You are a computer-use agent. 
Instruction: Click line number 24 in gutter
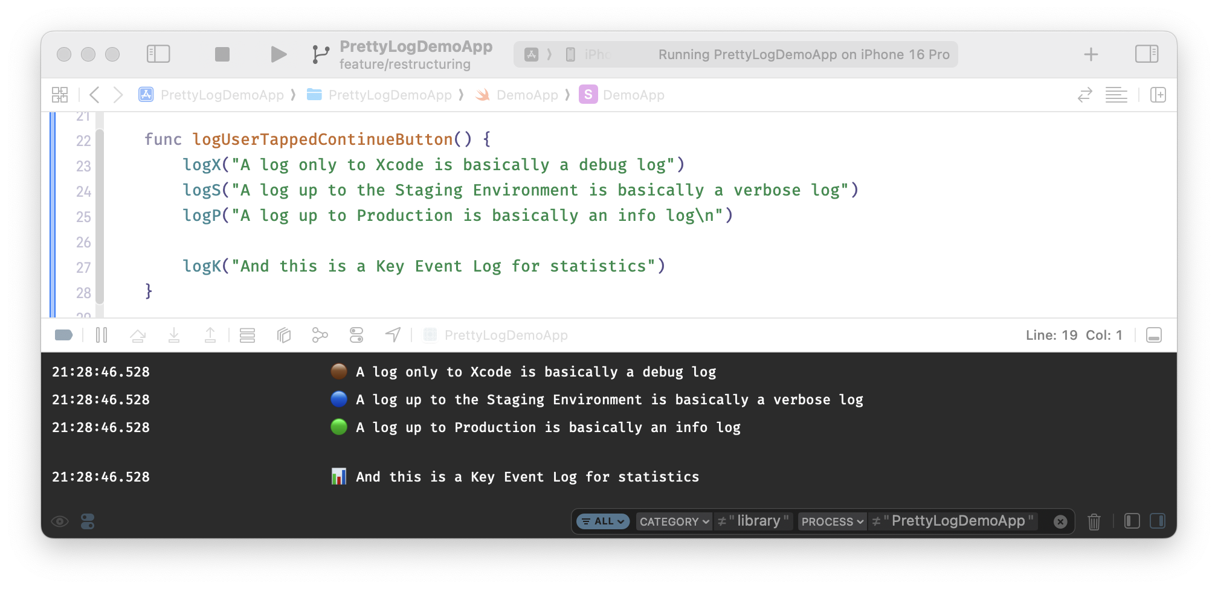[x=83, y=192]
